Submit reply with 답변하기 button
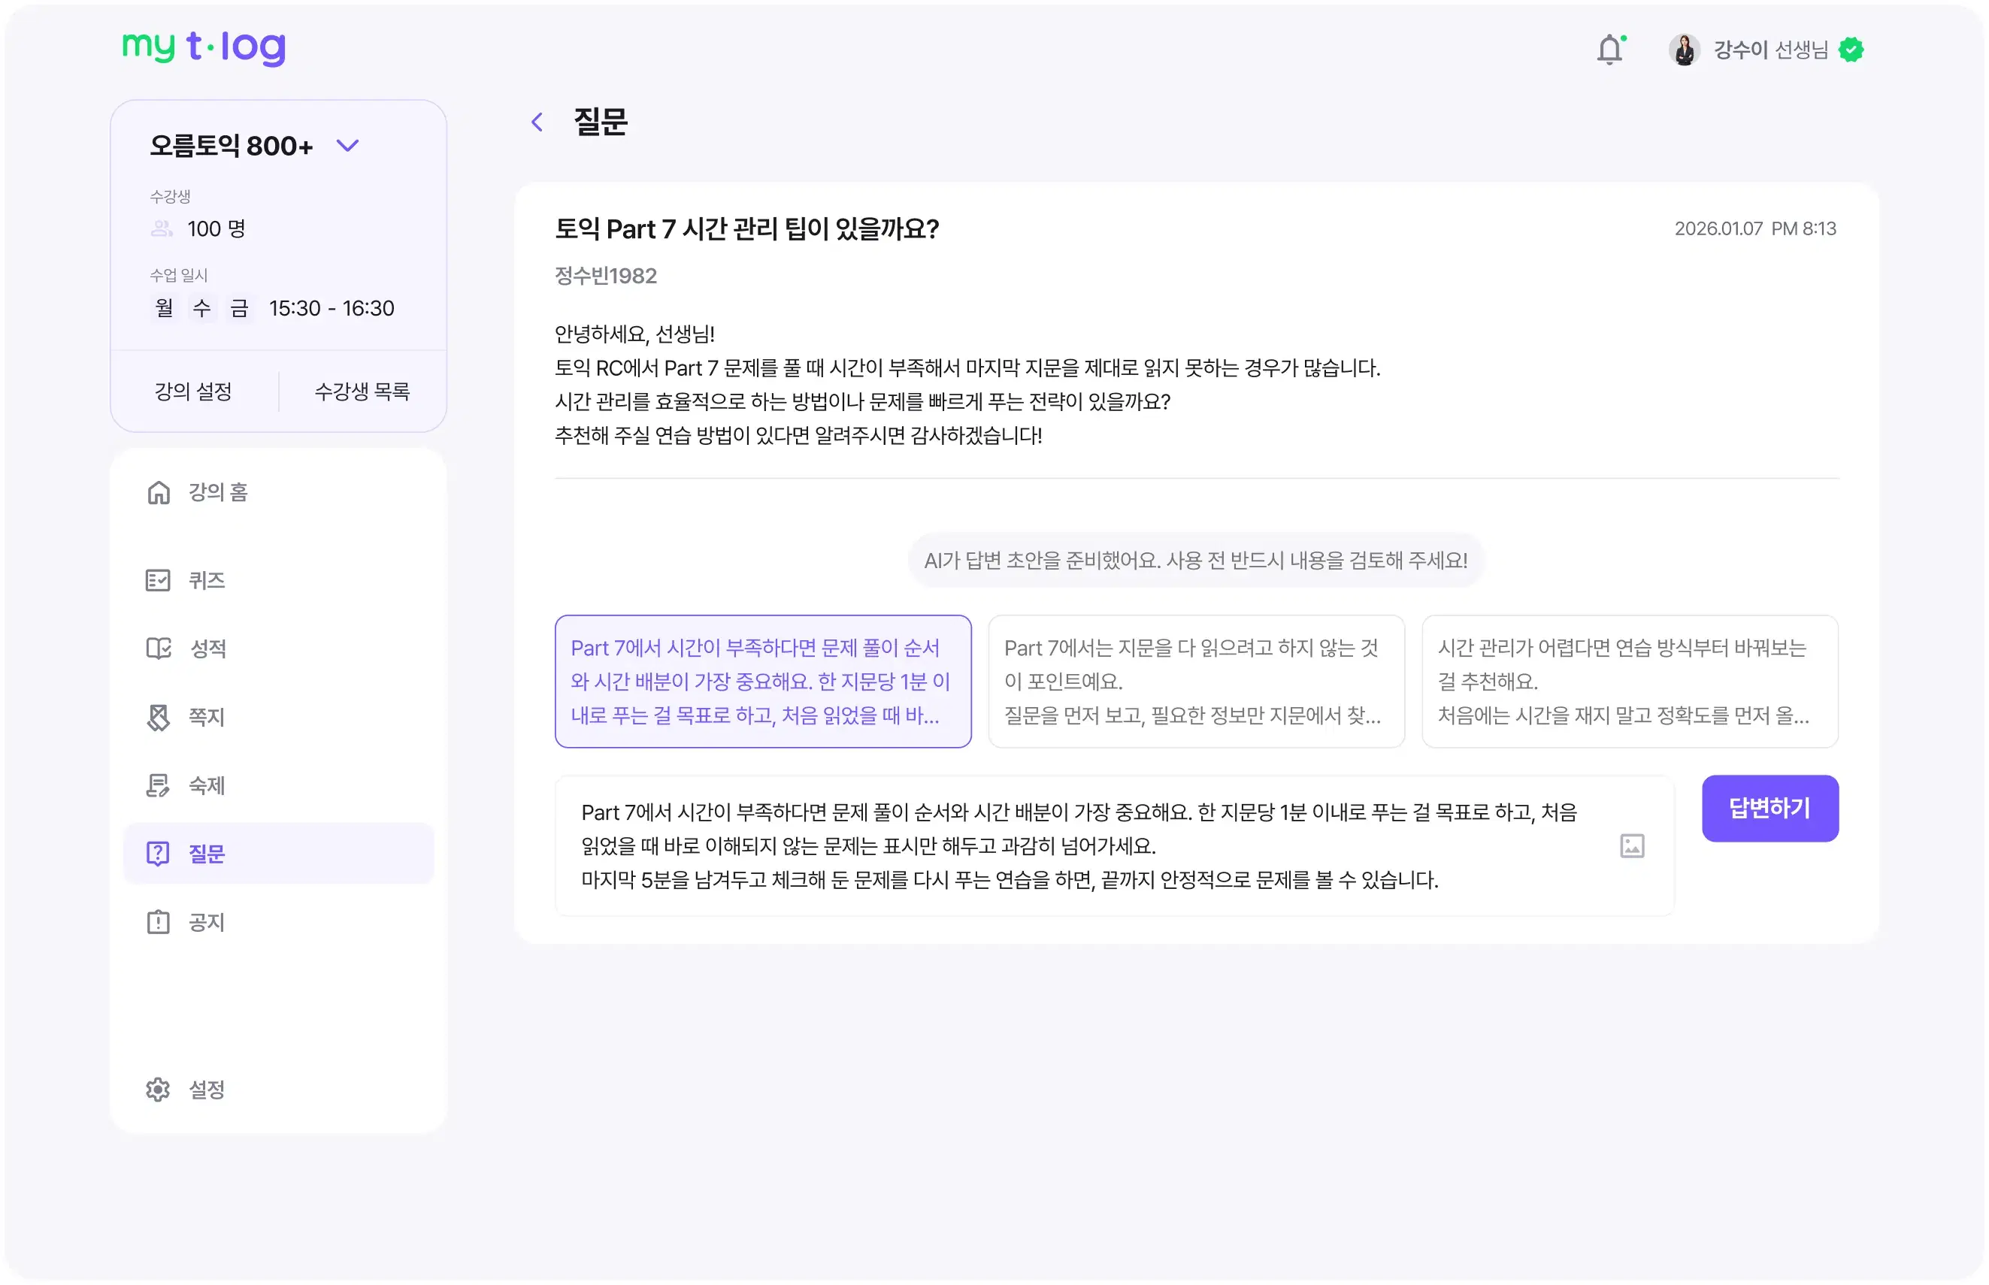This screenshot has height=1285, width=1989. point(1770,809)
